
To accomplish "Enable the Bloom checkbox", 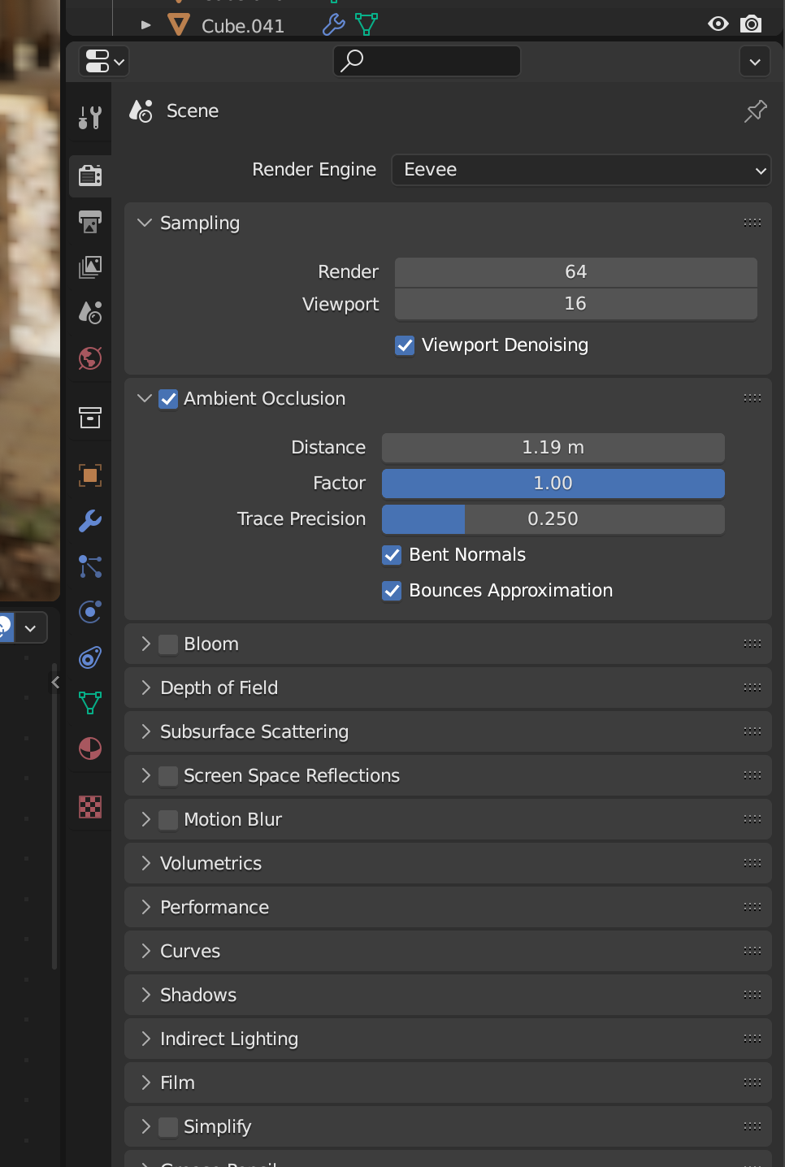I will click(168, 644).
